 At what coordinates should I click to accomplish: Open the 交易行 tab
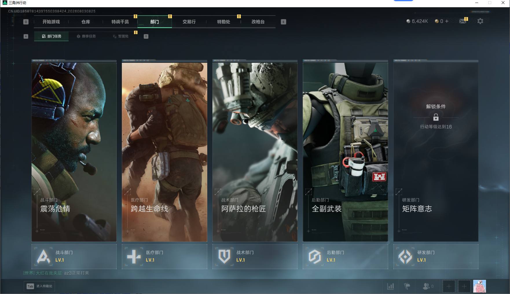coord(189,22)
